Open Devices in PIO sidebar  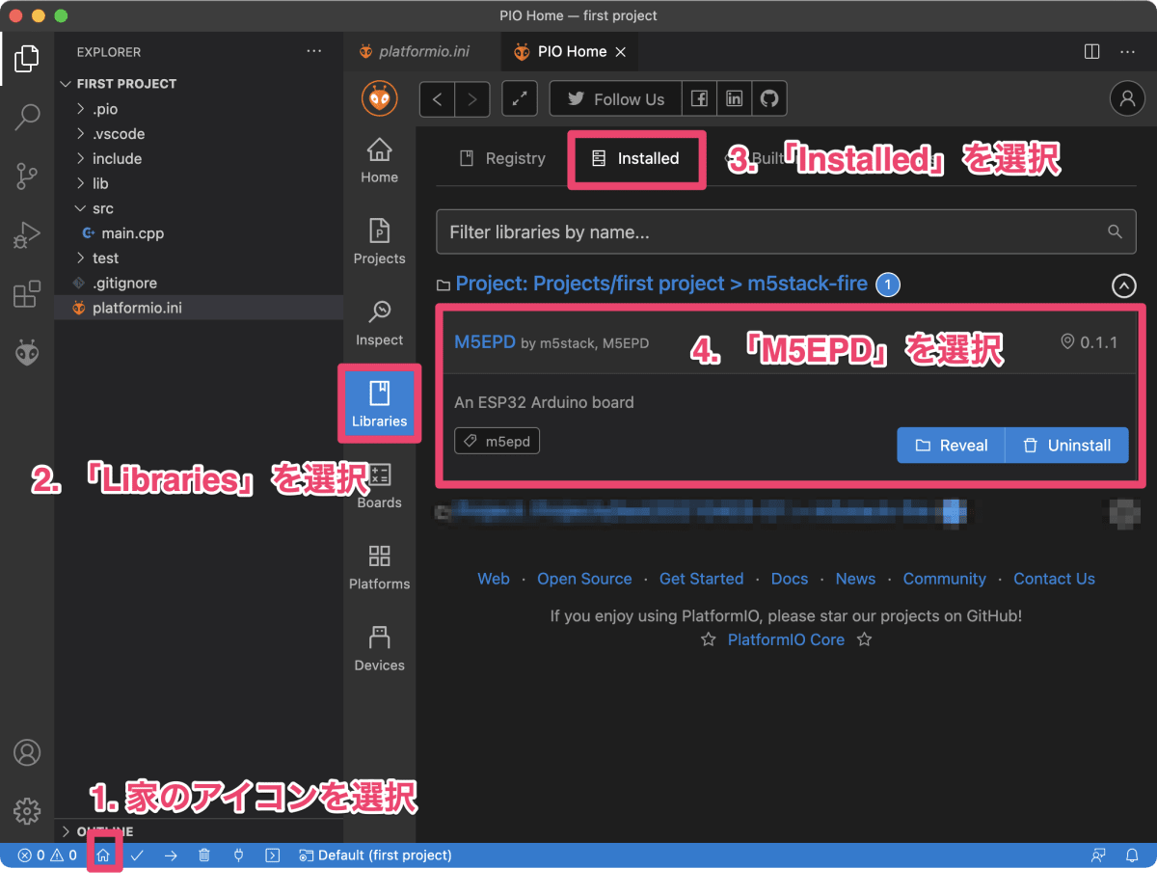pos(380,648)
